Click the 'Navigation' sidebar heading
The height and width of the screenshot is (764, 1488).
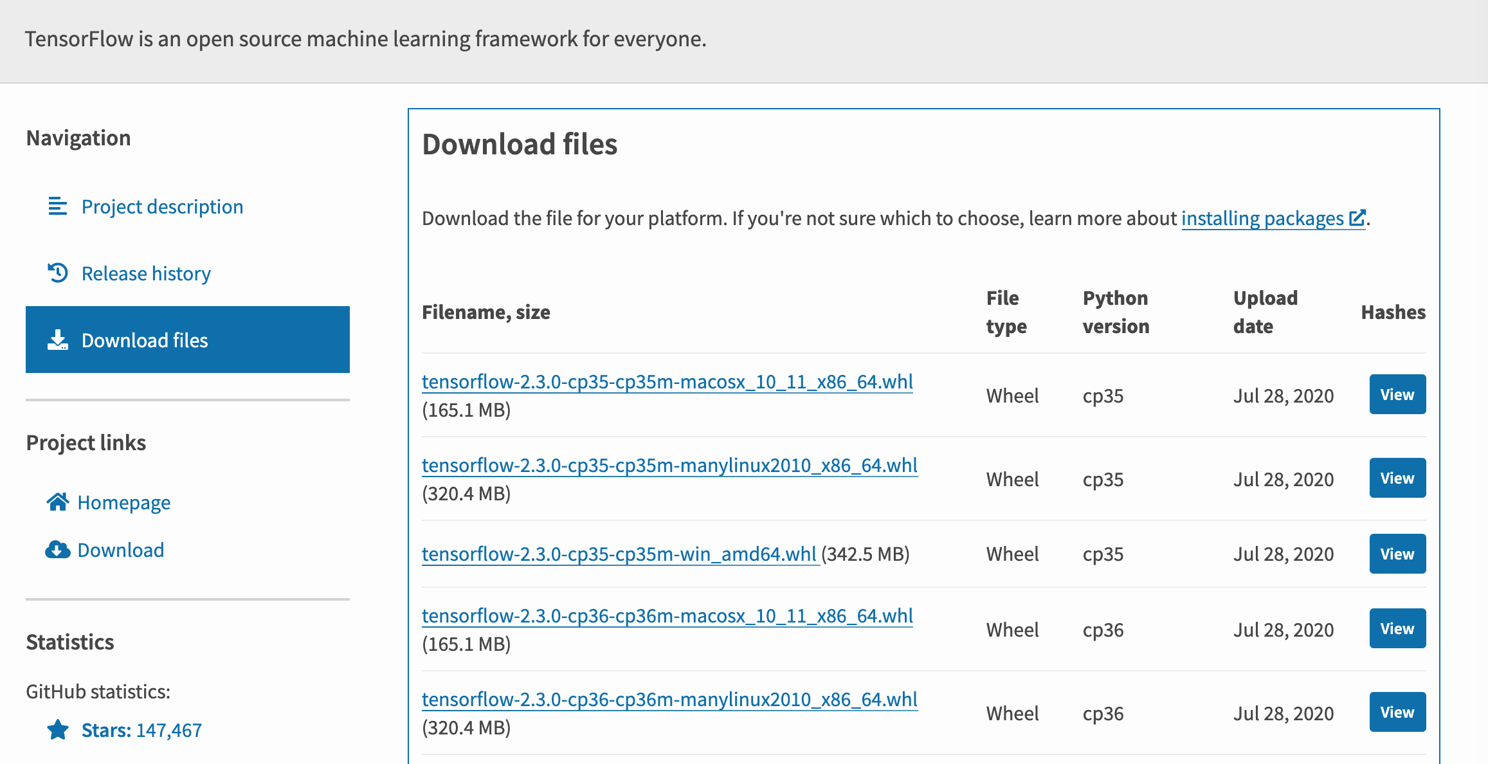(x=78, y=138)
